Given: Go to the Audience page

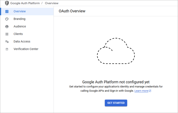Looking at the screenshot, I should [27, 26].
